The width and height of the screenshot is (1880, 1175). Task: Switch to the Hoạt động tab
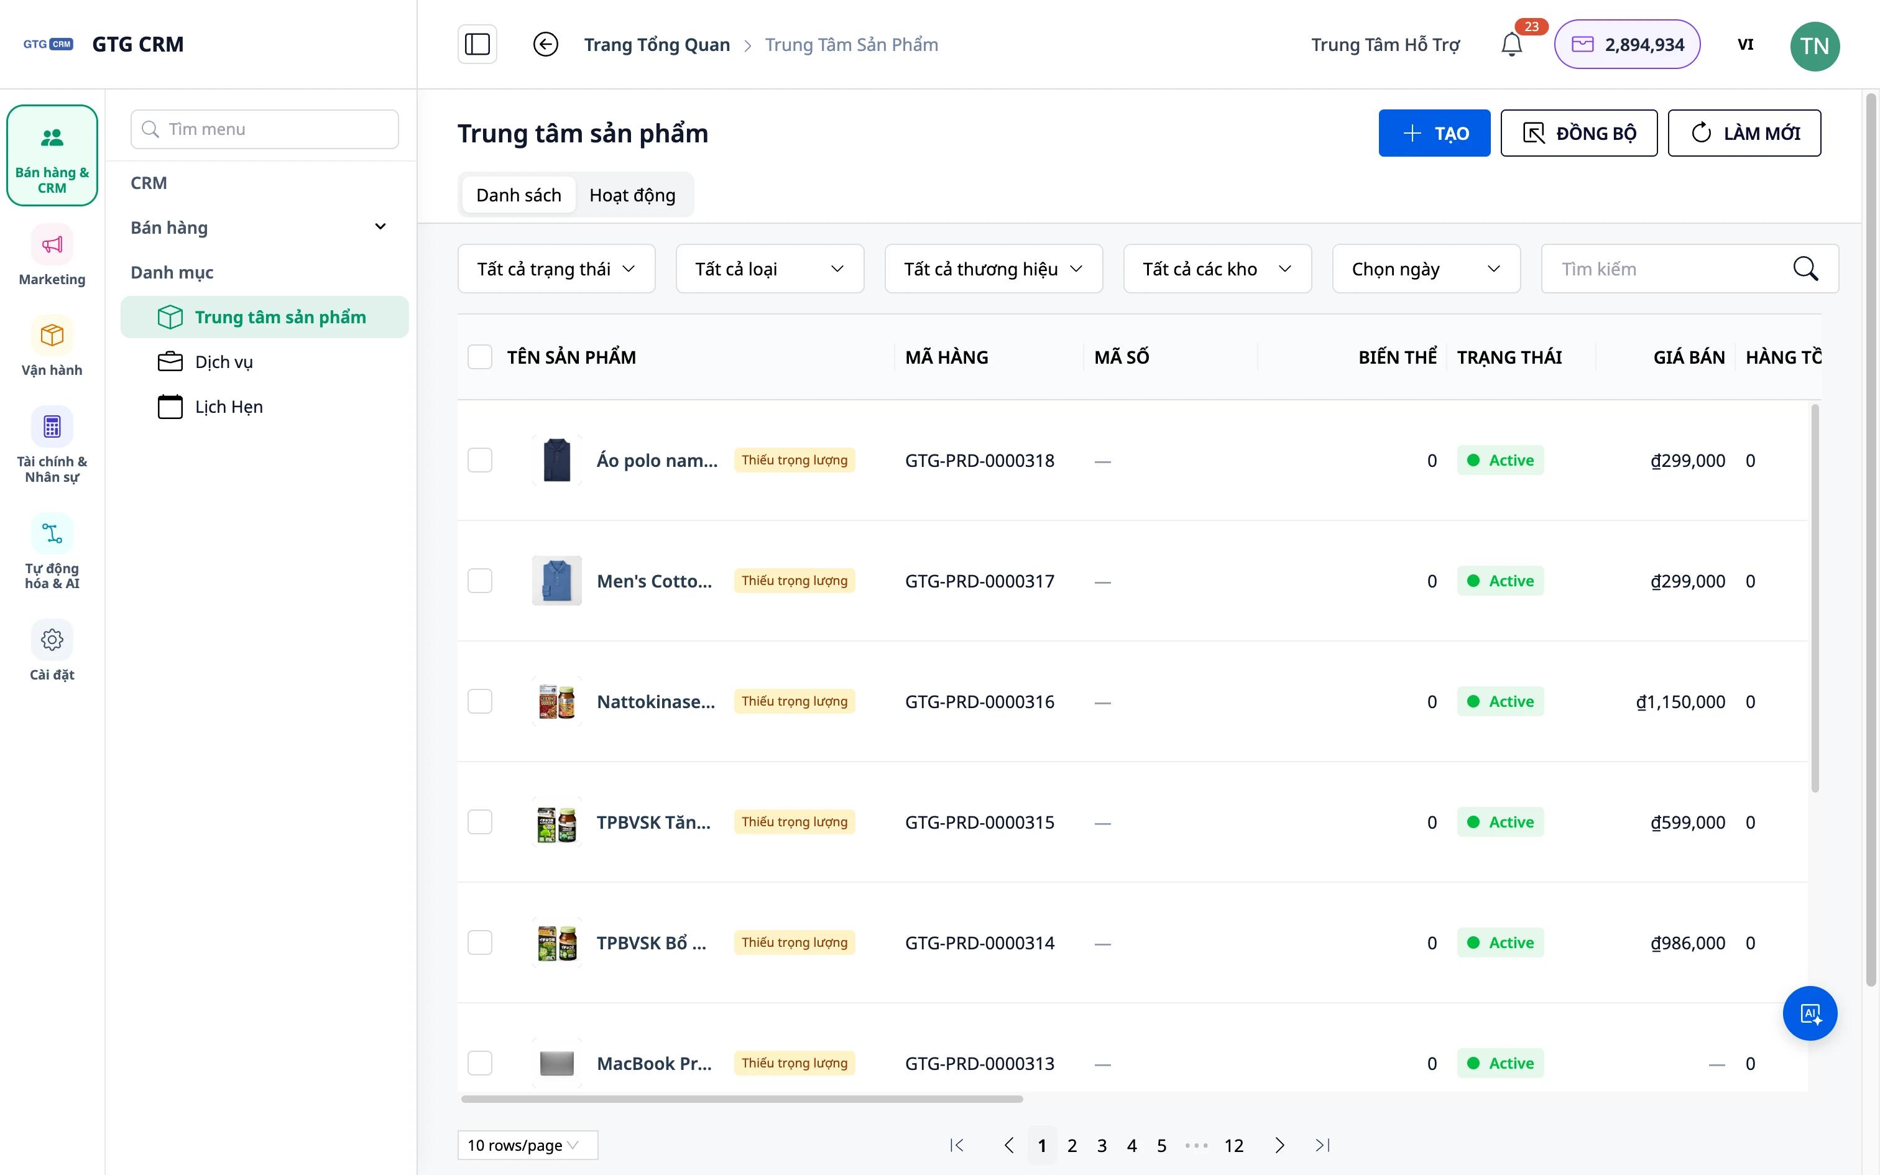[x=632, y=195]
